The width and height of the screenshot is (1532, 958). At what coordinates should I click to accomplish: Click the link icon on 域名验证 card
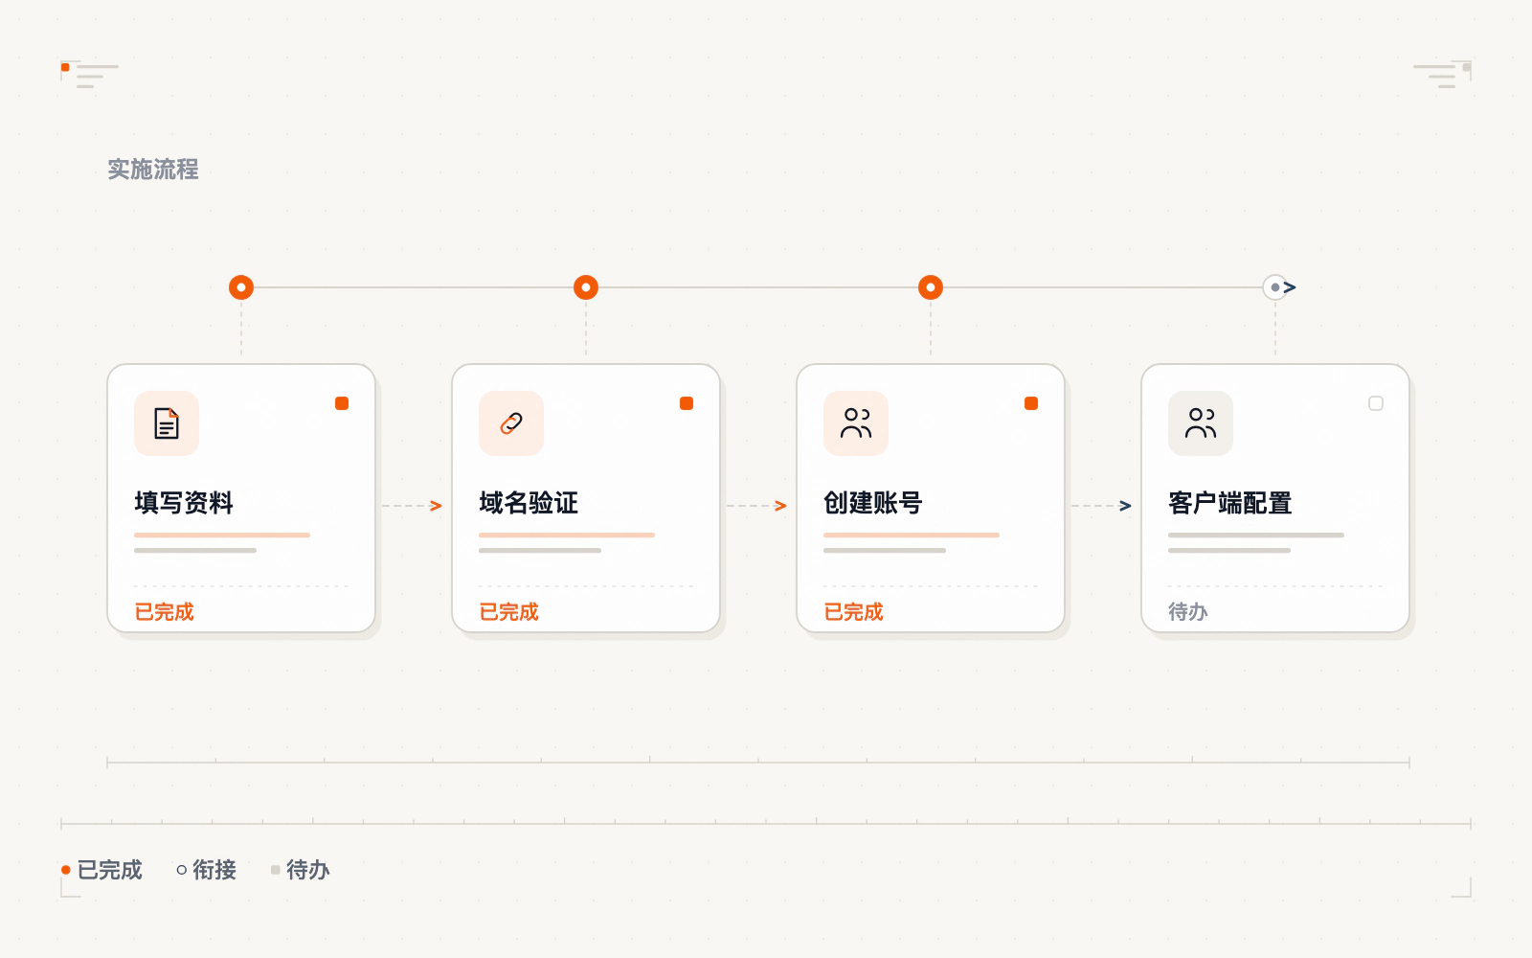(x=511, y=423)
